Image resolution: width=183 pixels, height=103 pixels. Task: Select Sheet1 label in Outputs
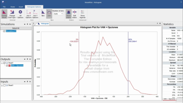(x=11, y=63)
